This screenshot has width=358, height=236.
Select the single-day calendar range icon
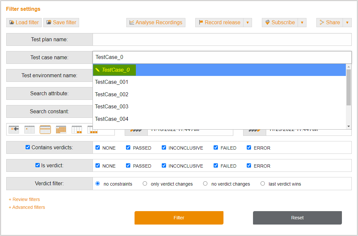30,130
